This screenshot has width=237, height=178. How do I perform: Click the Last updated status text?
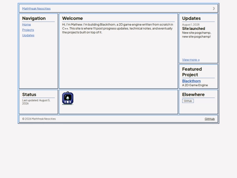pyautogui.click(x=36, y=102)
